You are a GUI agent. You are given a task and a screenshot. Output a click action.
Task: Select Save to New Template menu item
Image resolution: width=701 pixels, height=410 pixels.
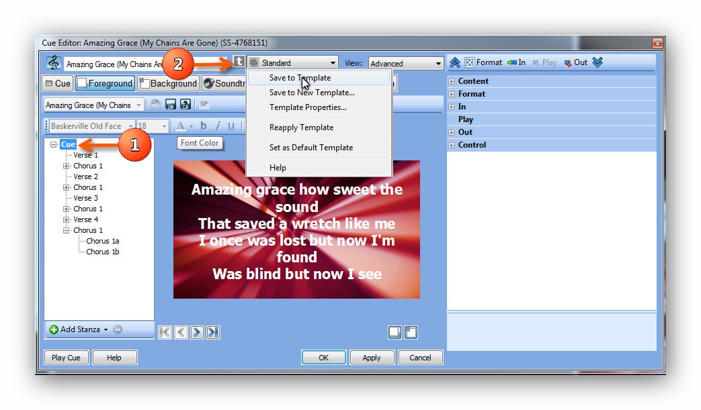[x=319, y=93]
